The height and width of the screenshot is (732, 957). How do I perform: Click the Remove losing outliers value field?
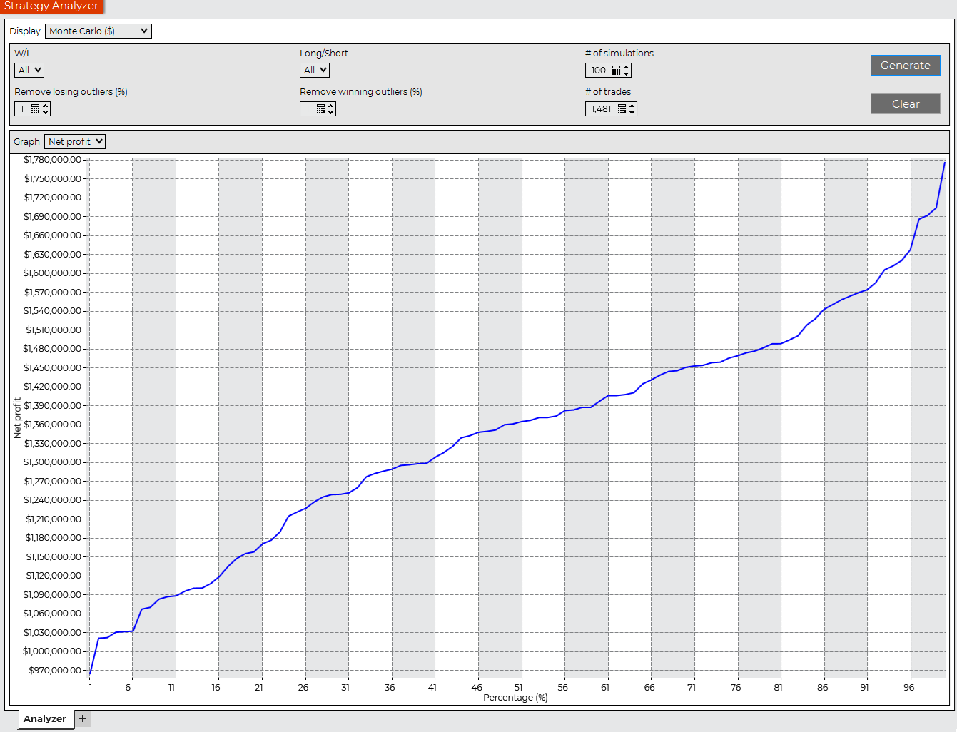(22, 109)
